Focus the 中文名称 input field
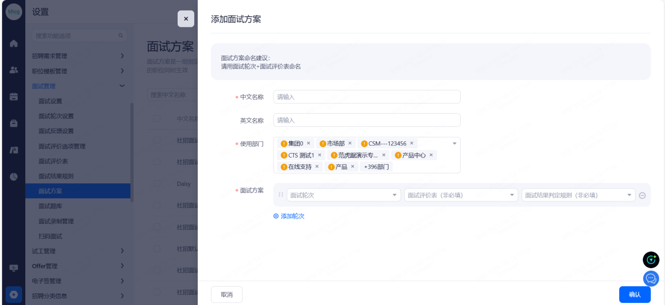665x305 pixels. tap(367, 97)
